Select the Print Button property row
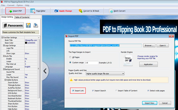178x110 pixels. click(19, 106)
